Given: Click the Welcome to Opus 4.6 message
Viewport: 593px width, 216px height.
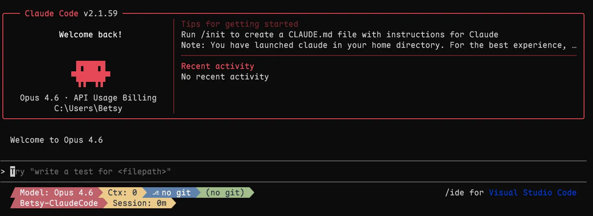Looking at the screenshot, I should coord(57,140).
